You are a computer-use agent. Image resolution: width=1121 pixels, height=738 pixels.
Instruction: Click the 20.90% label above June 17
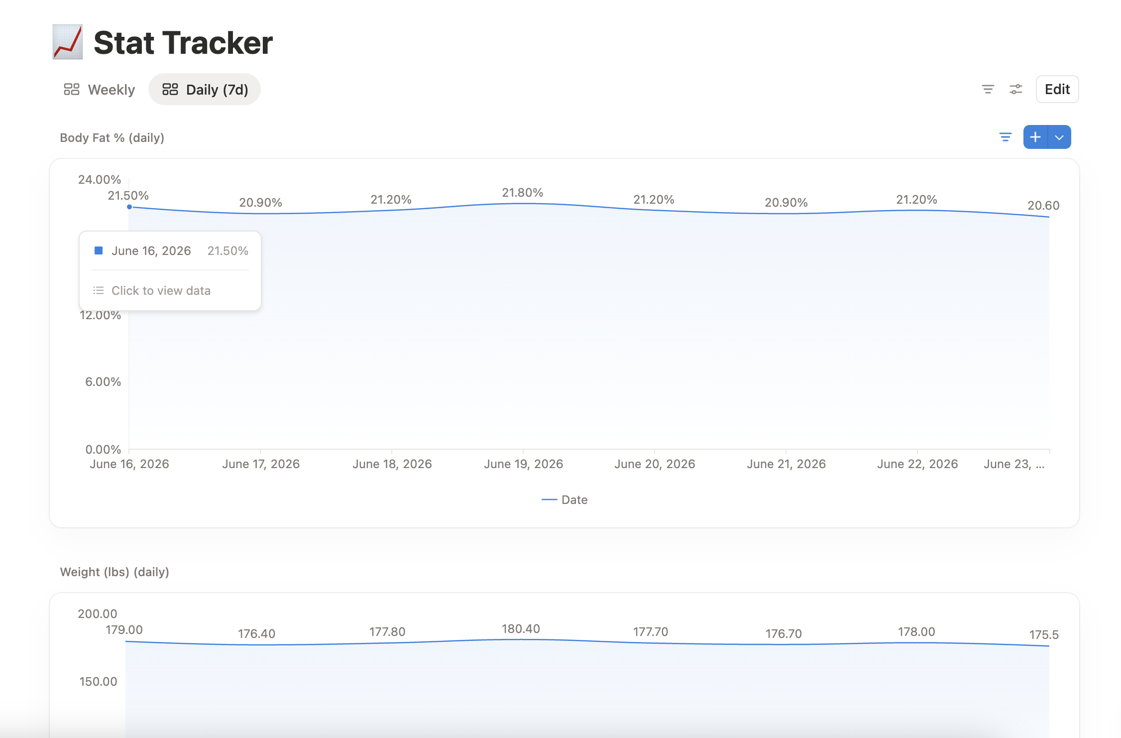260,203
